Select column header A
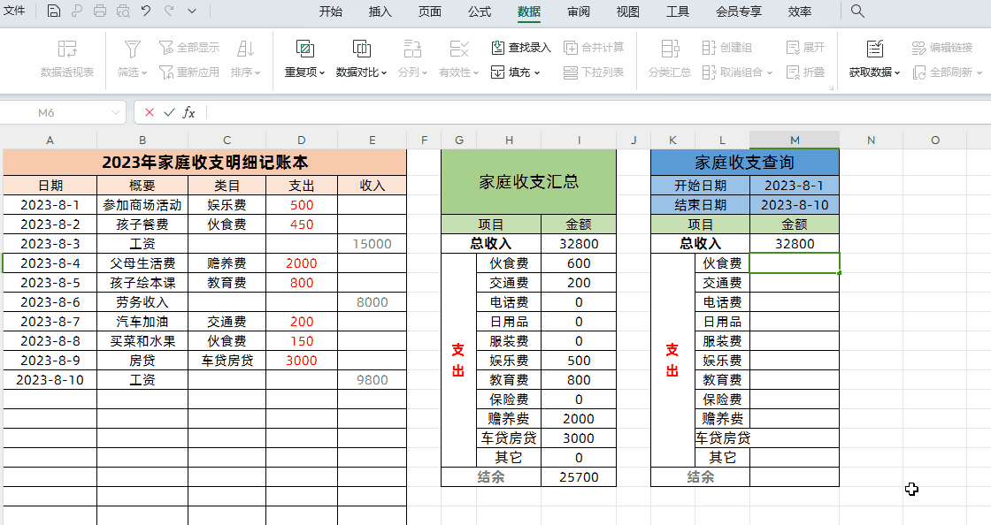Viewport: 991px width, 525px height. point(50,140)
